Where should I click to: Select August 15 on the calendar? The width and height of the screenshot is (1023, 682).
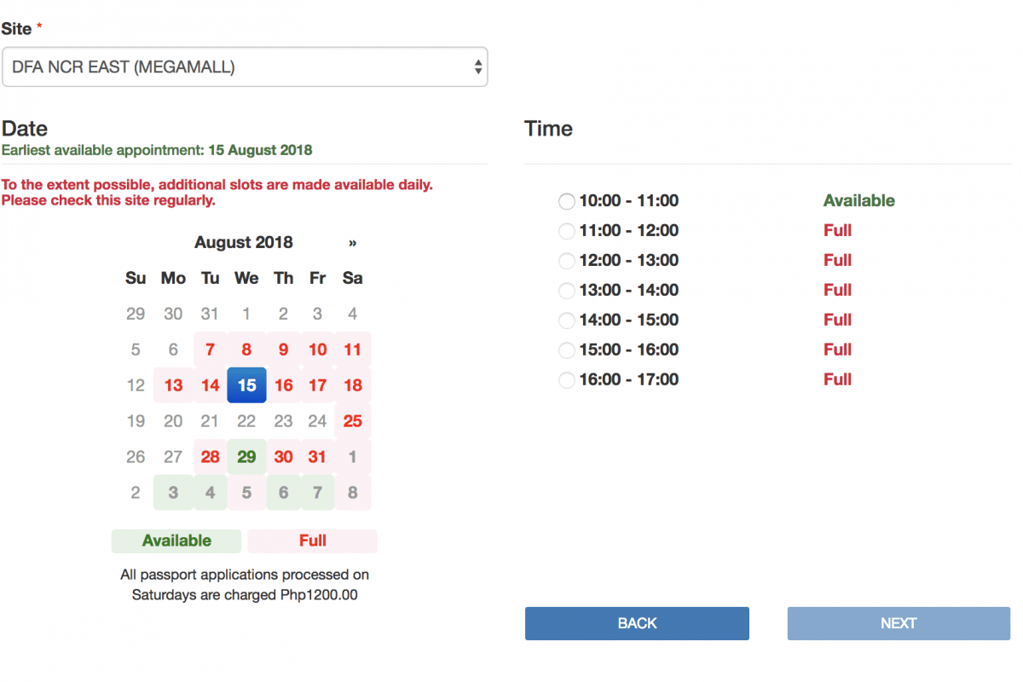point(246,385)
